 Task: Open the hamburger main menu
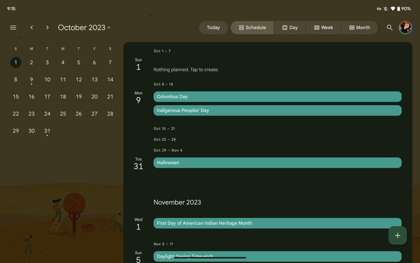tap(13, 28)
